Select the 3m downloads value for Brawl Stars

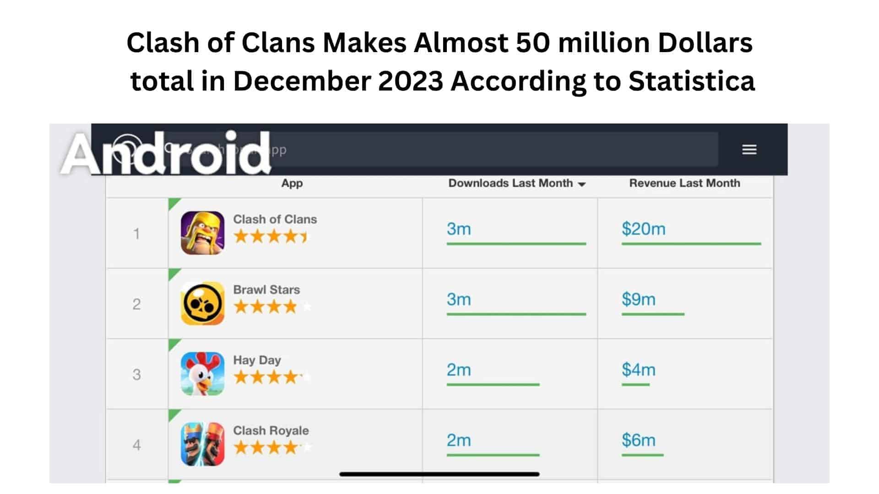click(459, 300)
